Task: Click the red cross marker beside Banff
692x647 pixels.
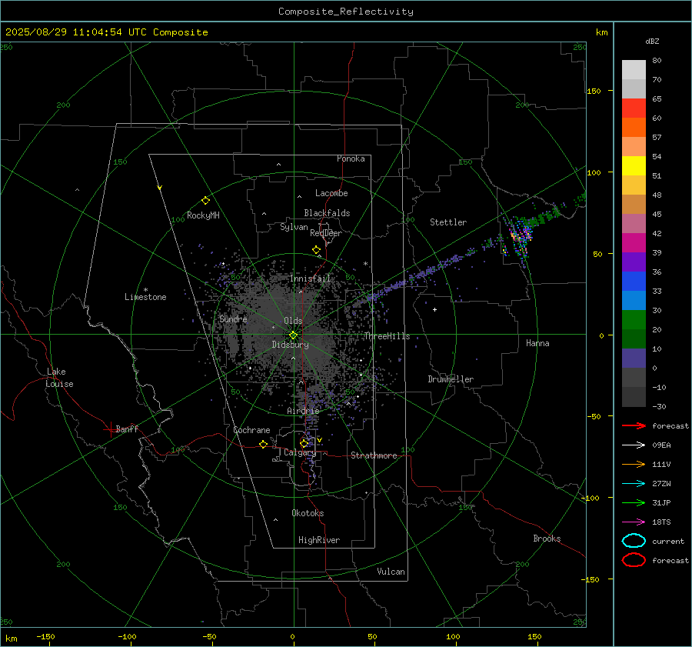Action: point(110,429)
